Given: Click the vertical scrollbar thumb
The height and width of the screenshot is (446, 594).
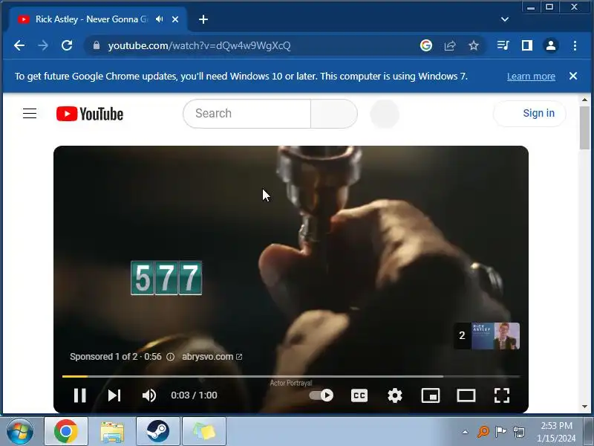Looking at the screenshot, I should point(584,128).
